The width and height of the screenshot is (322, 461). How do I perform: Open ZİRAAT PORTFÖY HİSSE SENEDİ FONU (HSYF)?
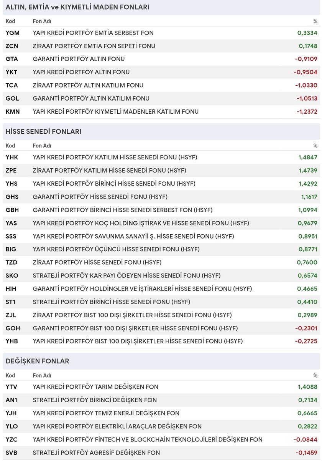pos(97,262)
